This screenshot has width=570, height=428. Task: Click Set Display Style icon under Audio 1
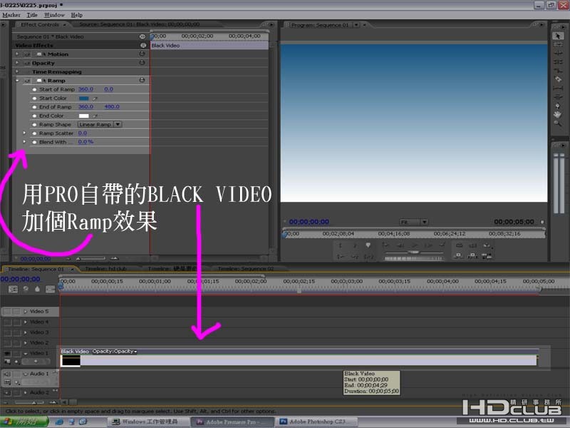coord(7,382)
